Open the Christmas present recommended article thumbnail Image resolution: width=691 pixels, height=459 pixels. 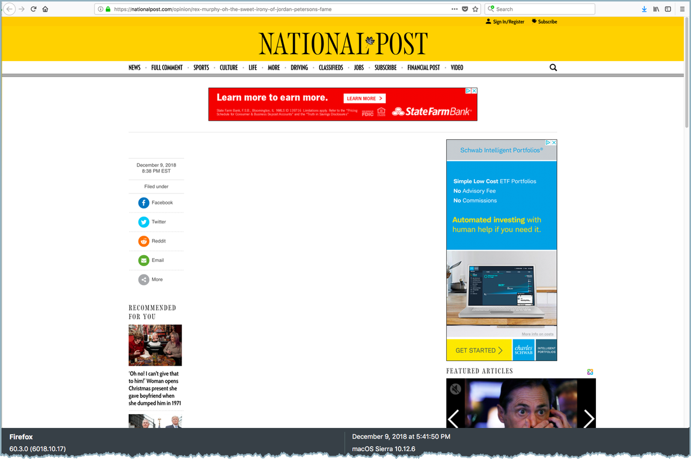pyautogui.click(x=155, y=345)
